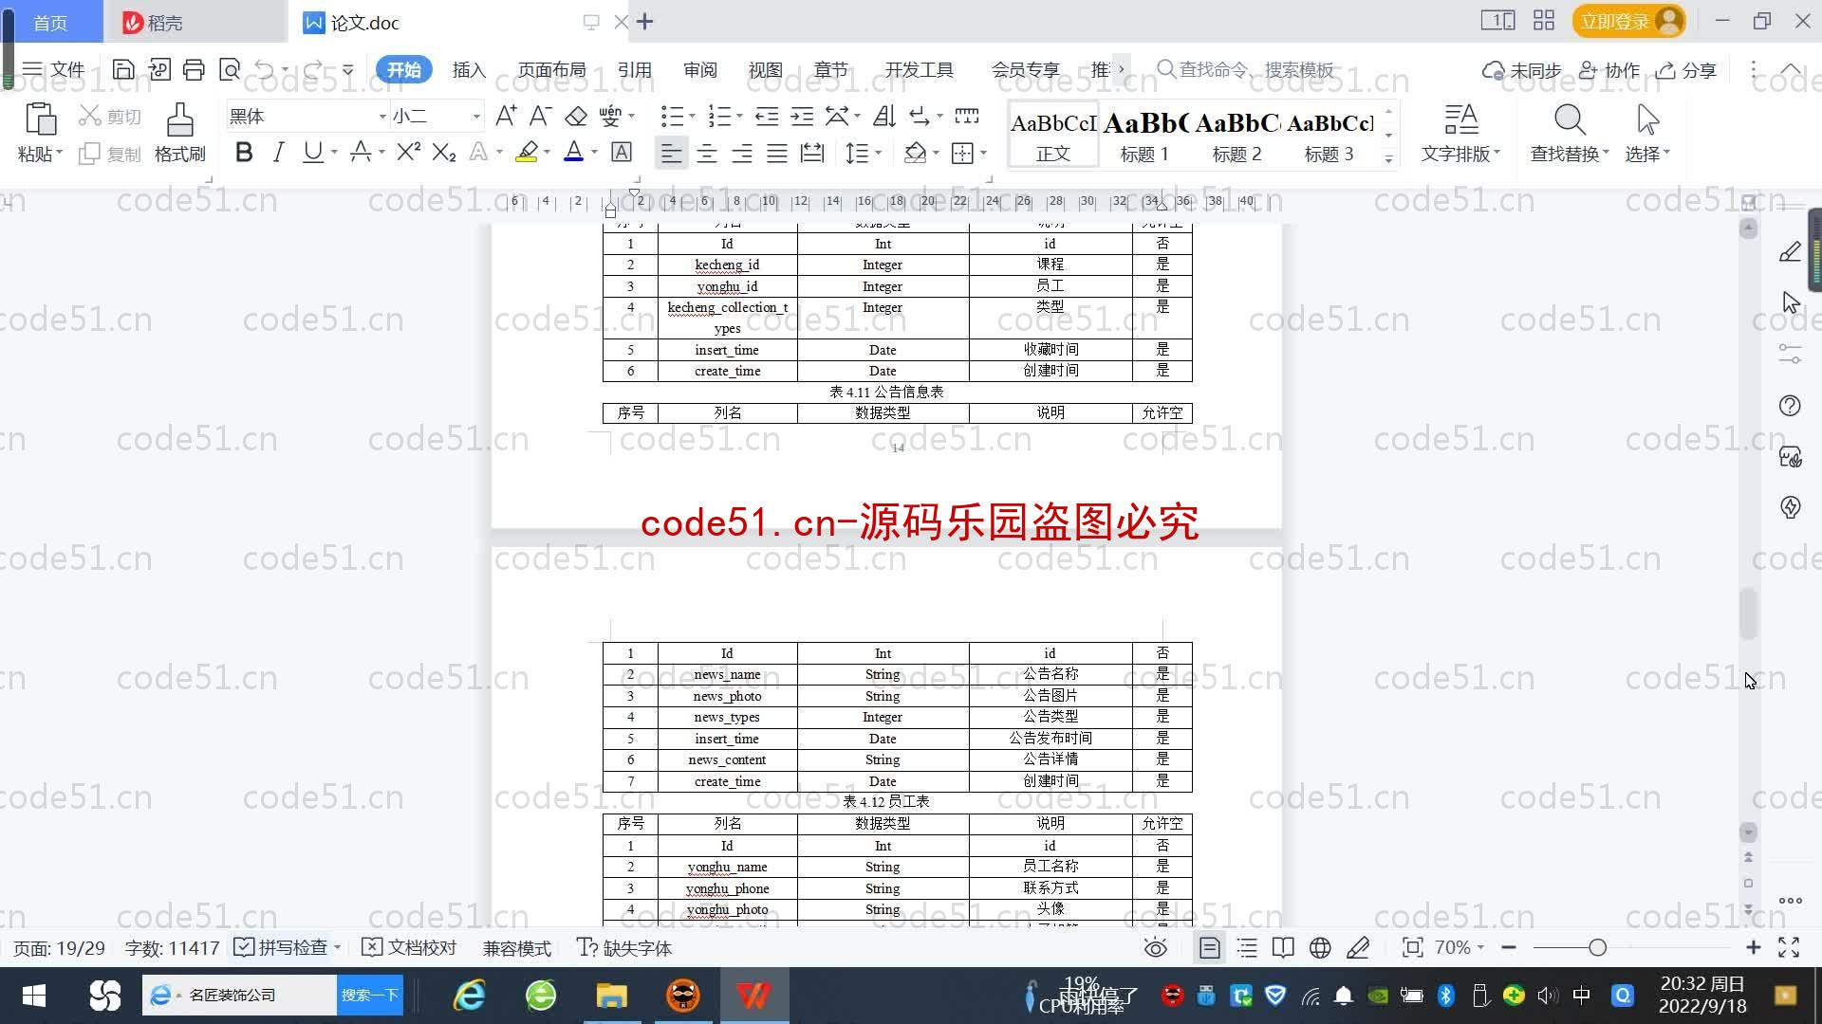Viewport: 1822px width, 1024px height.
Task: Click 文档校对 in the status bar
Action: pos(410,947)
